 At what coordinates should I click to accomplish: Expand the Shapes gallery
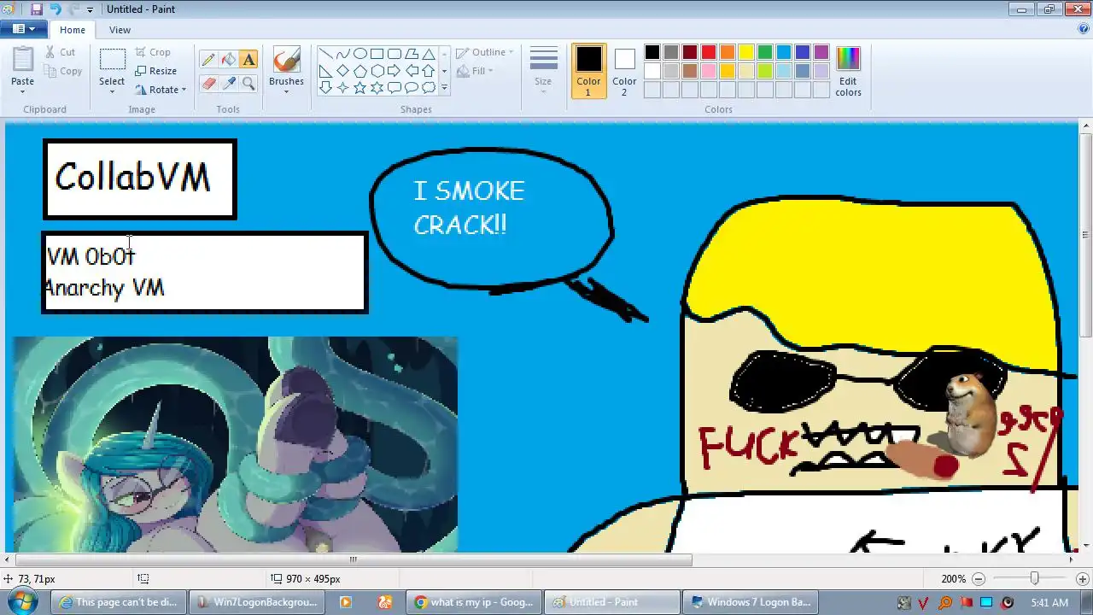[444, 88]
